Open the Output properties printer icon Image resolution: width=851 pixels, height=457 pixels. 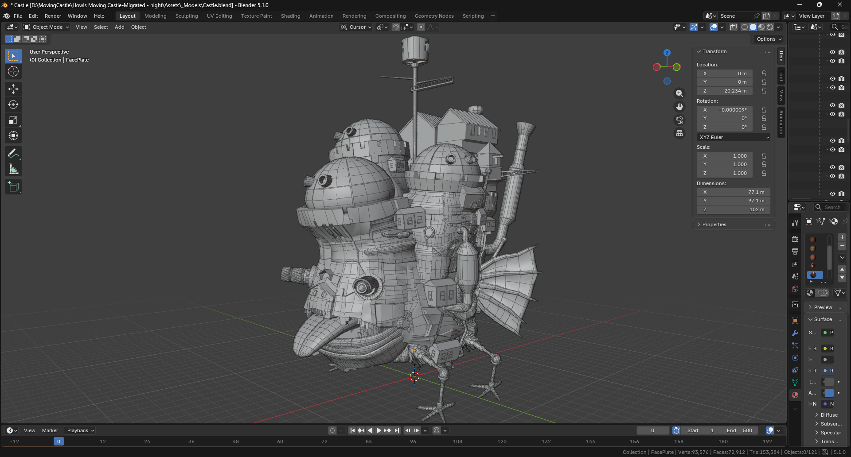tap(795, 252)
